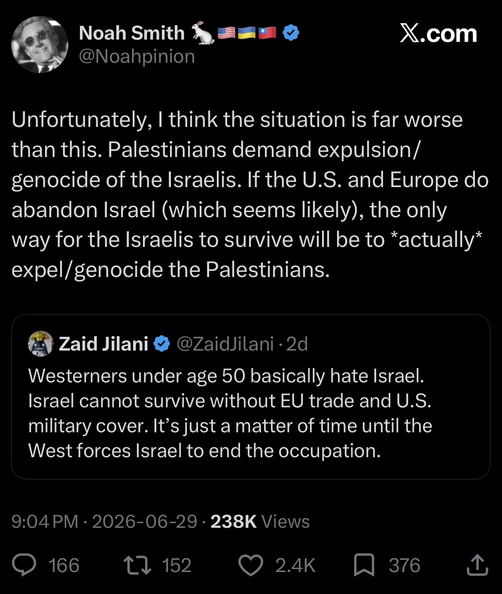Click the Zaid Jilani display name
Viewport: 502px width, 594px height.
point(103,344)
